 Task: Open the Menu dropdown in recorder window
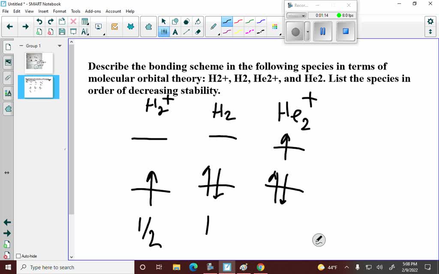(297, 16)
